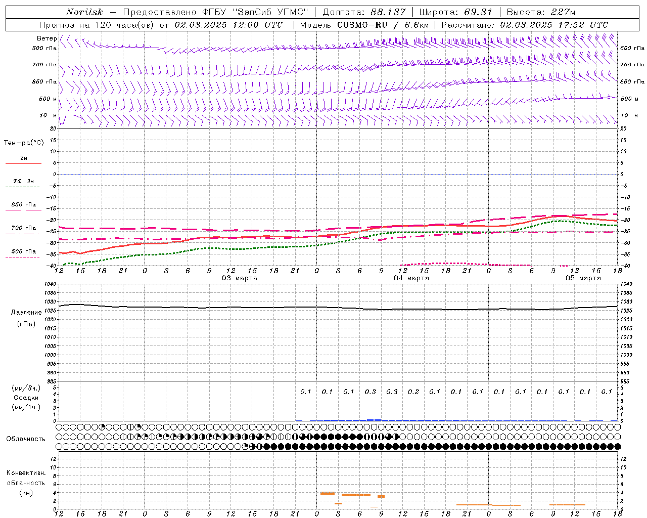Select the Широта: 69.31 header value
The width and height of the screenshot is (647, 518).
pos(456,12)
